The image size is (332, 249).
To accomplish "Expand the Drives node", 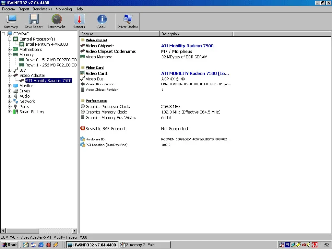I will (9, 91).
